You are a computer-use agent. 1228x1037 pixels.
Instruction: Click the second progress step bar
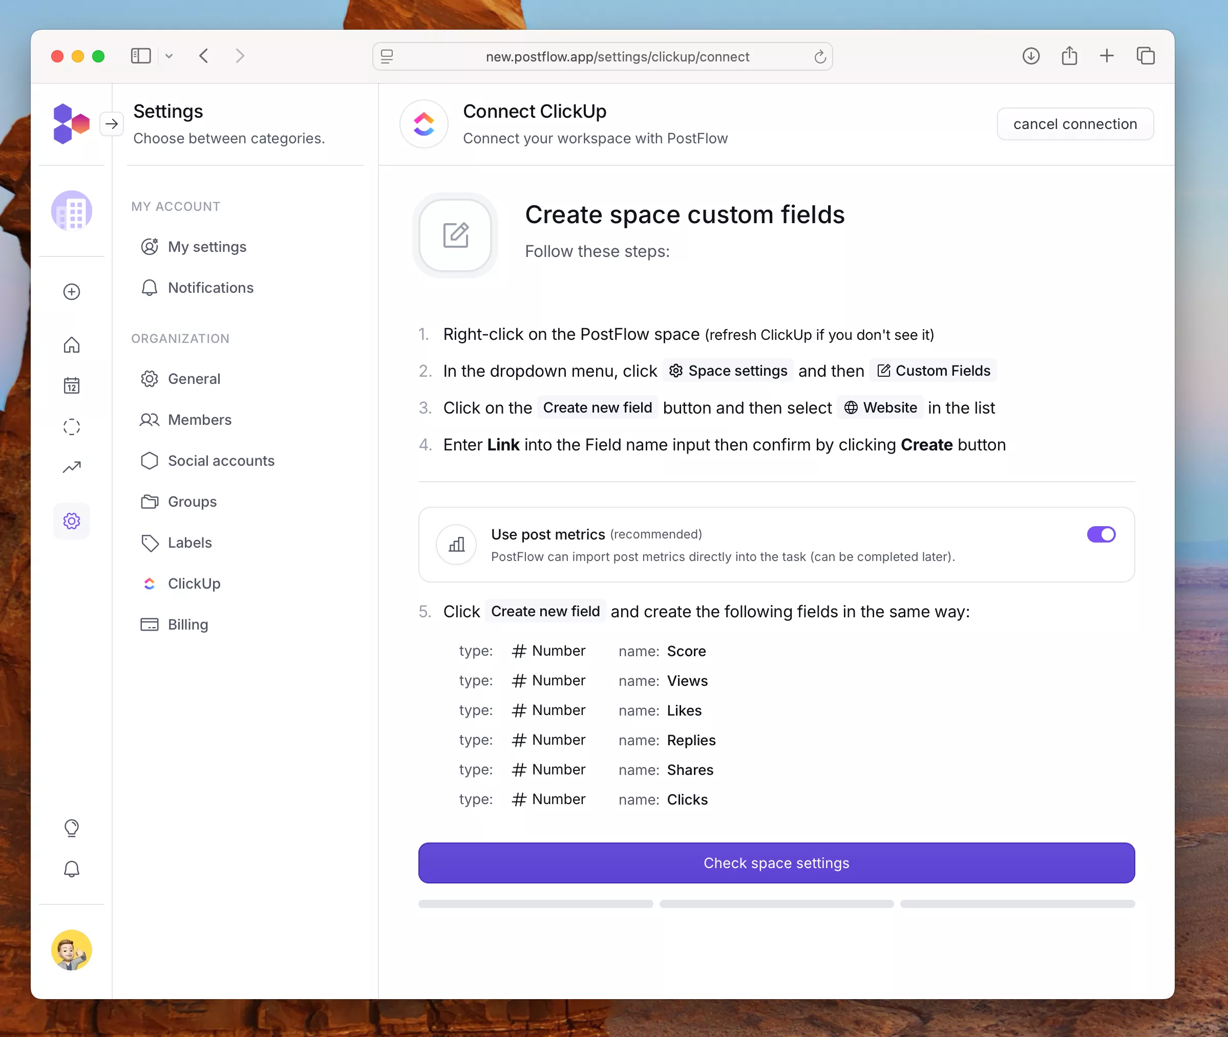[x=776, y=904]
